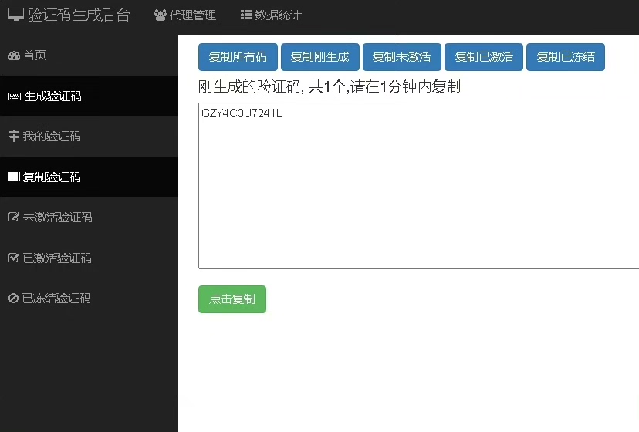
Task: Click the users icon next to 代理管理
Action: [161, 15]
